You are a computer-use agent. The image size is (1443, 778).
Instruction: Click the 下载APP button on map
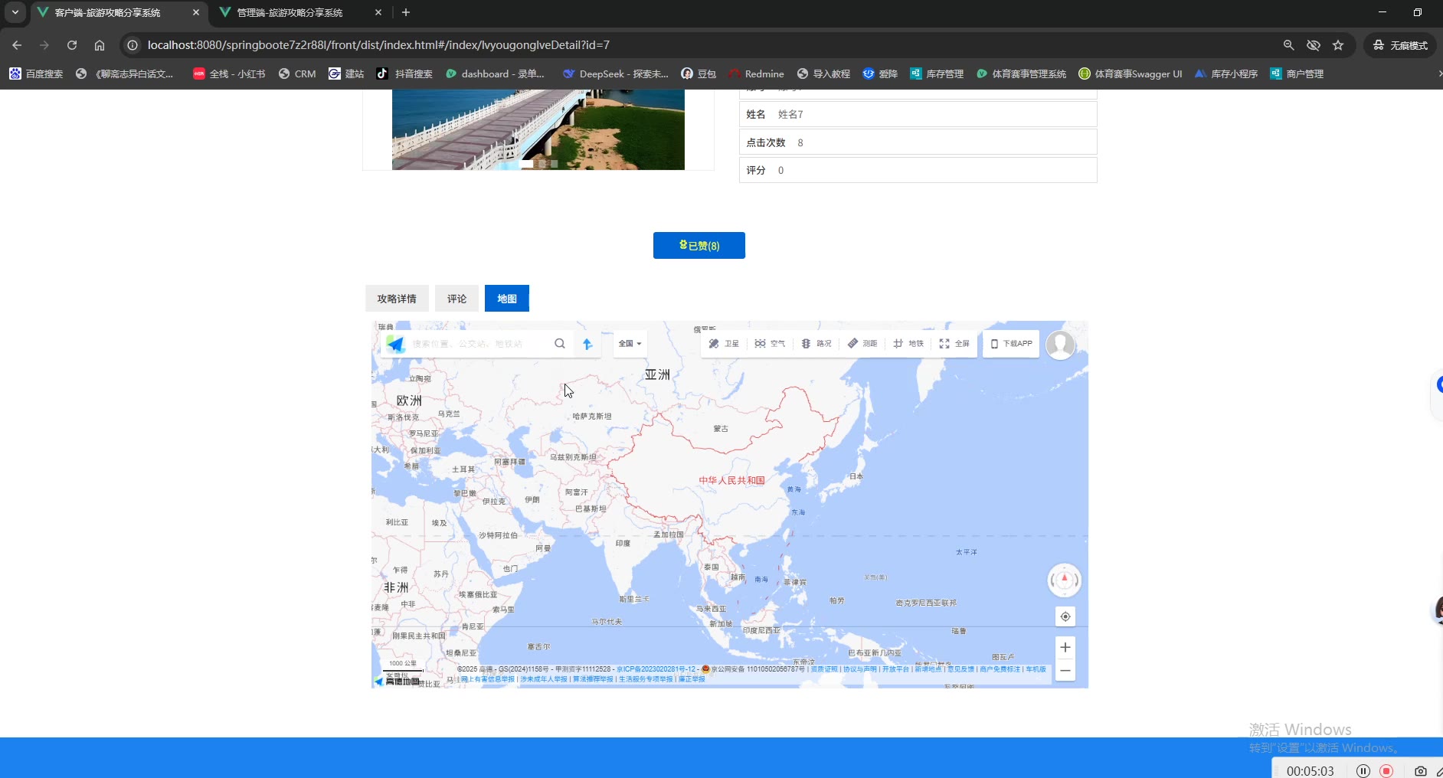pos(1011,344)
